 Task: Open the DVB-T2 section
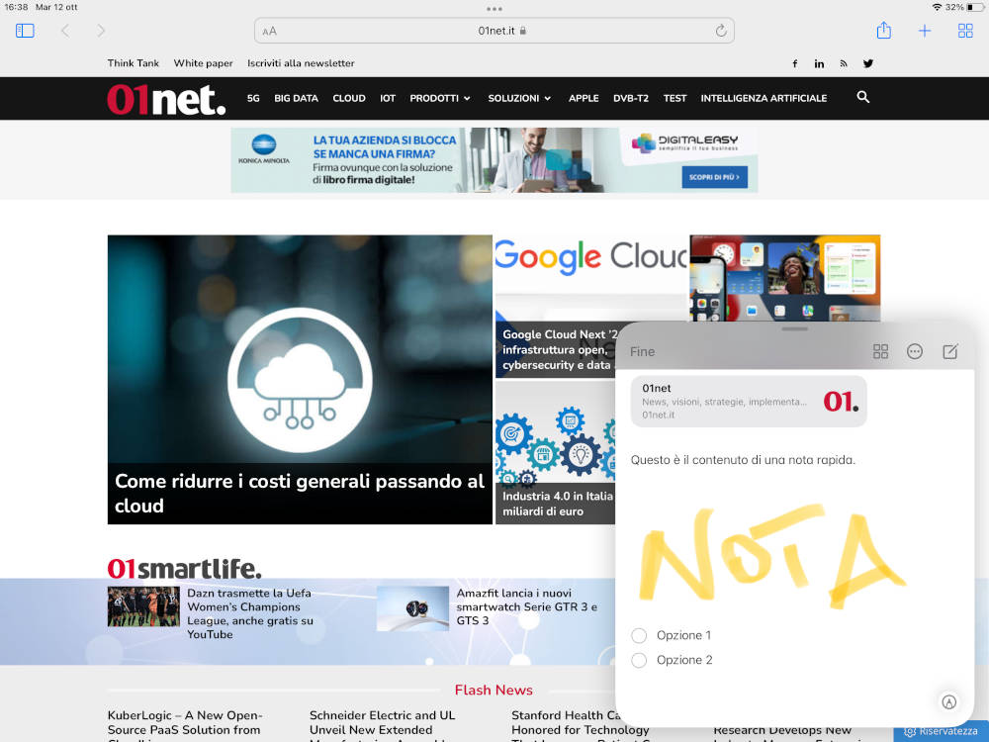tap(631, 98)
